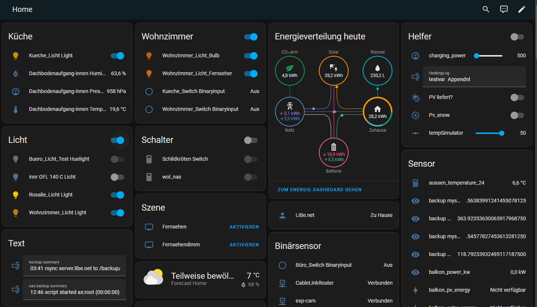Click the person icon next to LiBe.net

pos(282,215)
